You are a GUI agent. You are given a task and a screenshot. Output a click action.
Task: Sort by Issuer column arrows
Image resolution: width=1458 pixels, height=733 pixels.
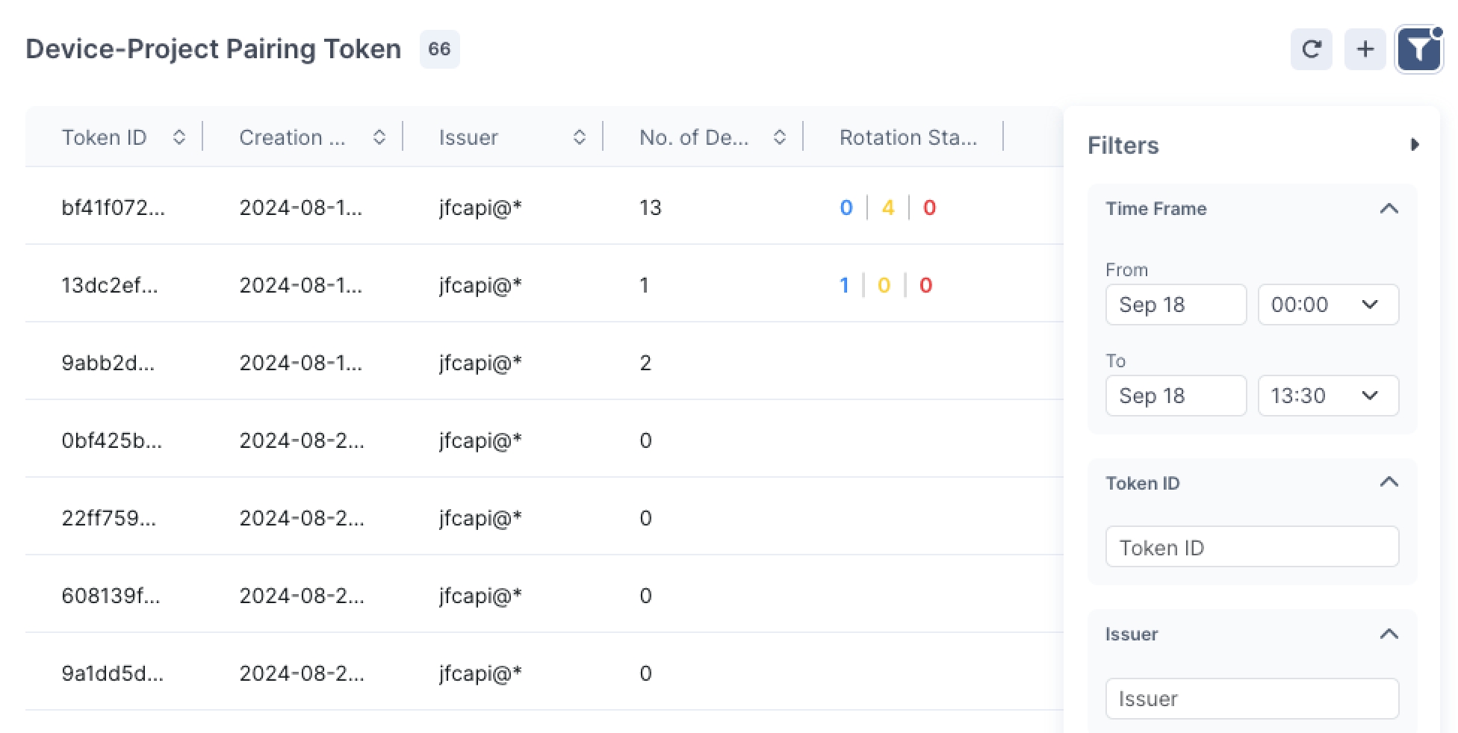click(580, 137)
